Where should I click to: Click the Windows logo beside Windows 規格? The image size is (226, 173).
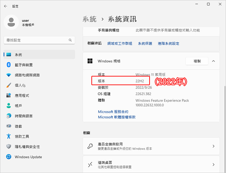pos(90,61)
